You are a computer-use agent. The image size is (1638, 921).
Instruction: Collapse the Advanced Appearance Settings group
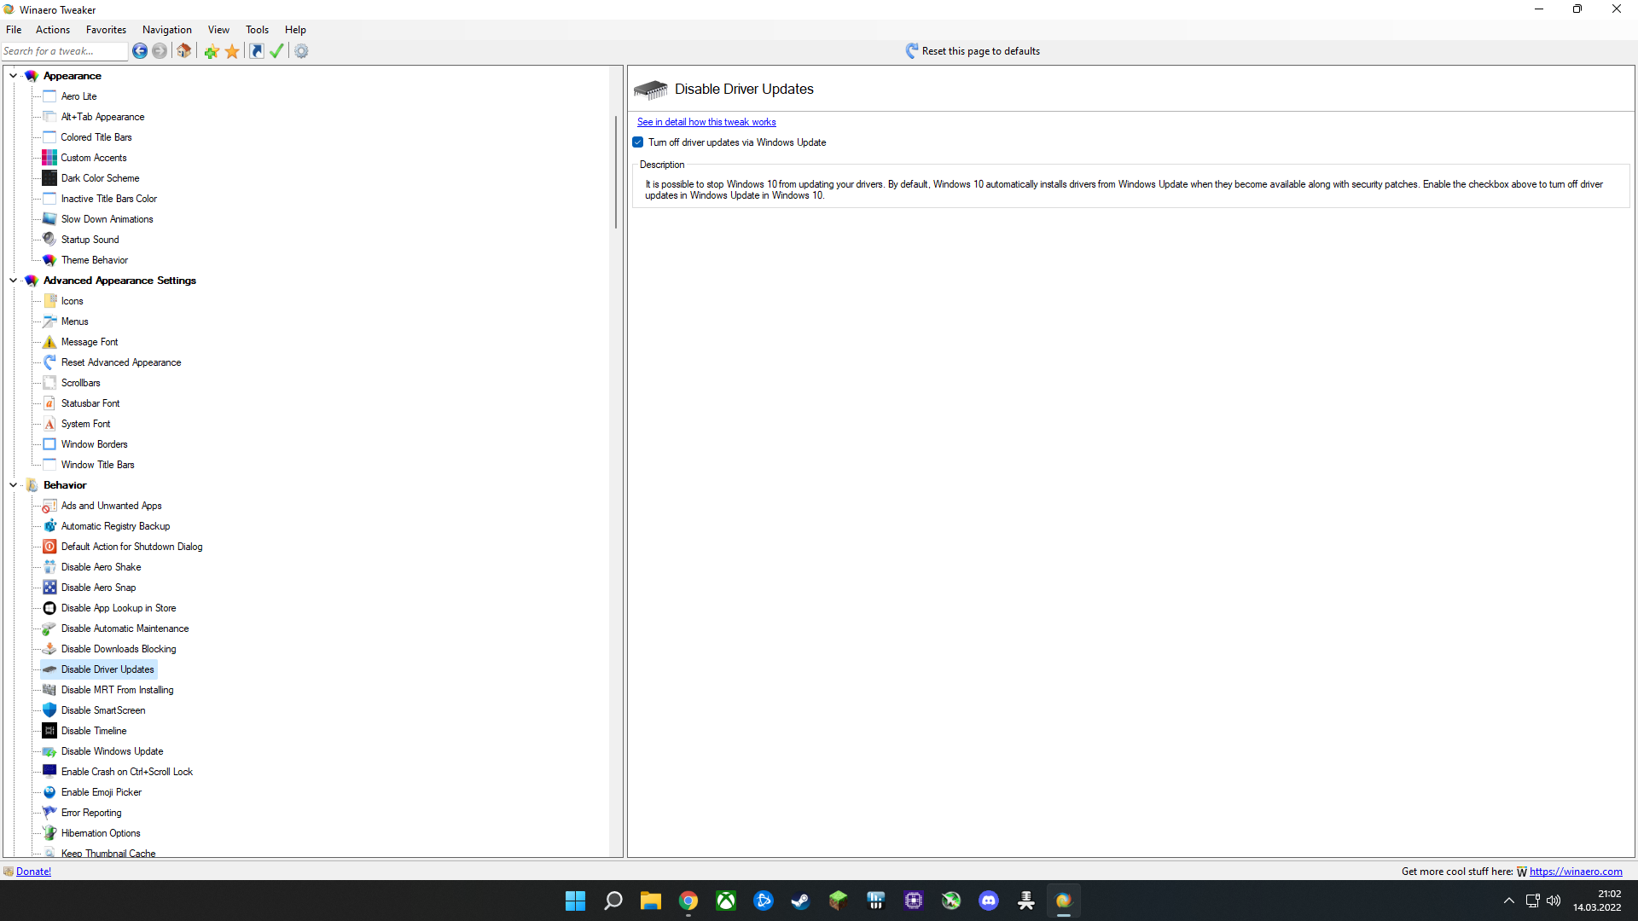tap(14, 281)
